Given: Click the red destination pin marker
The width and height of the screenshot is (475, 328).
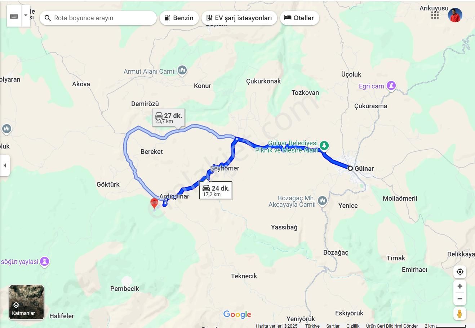Looking at the screenshot, I should click(x=154, y=204).
